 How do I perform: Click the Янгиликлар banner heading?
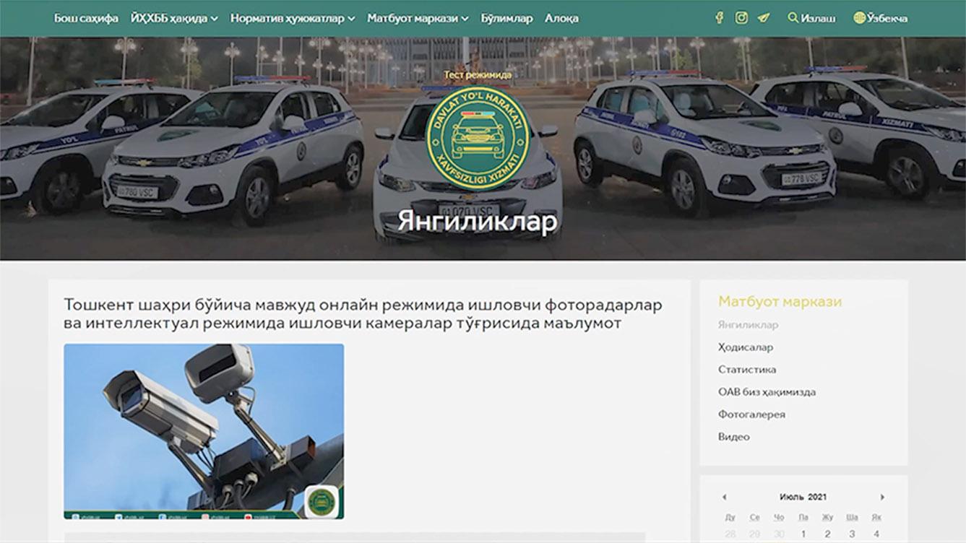click(478, 222)
